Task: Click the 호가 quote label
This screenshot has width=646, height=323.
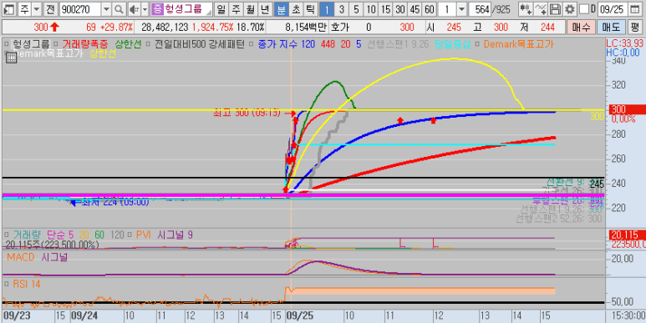Action: pos(340,28)
